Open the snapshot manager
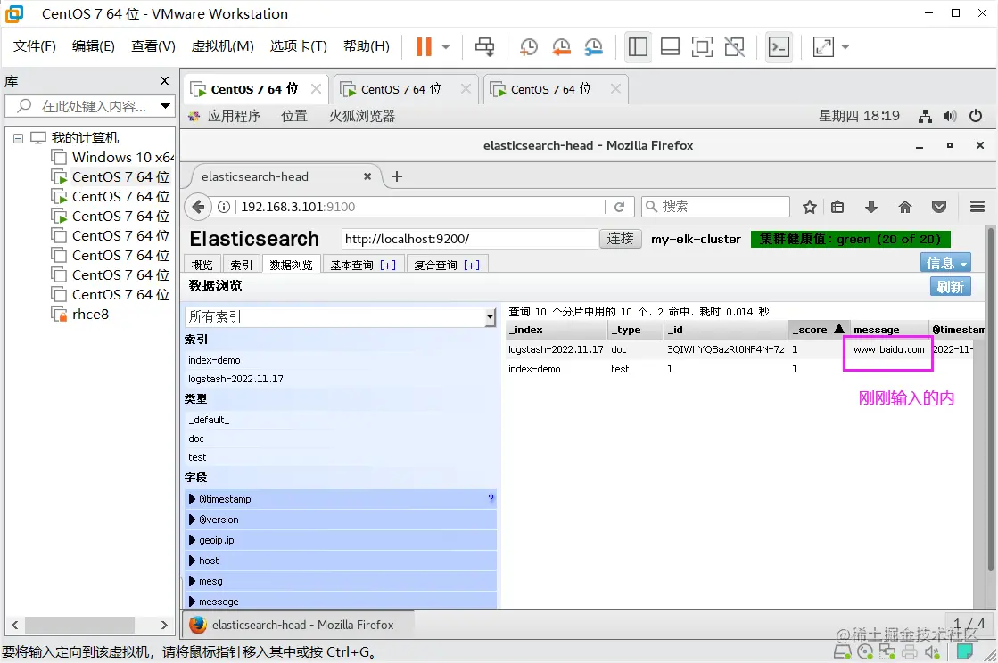 click(593, 46)
